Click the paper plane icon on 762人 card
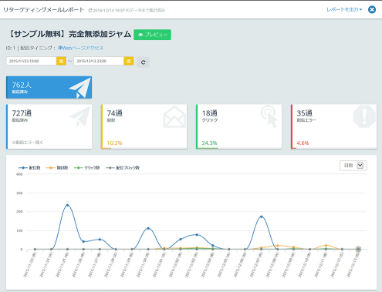 coord(80,88)
